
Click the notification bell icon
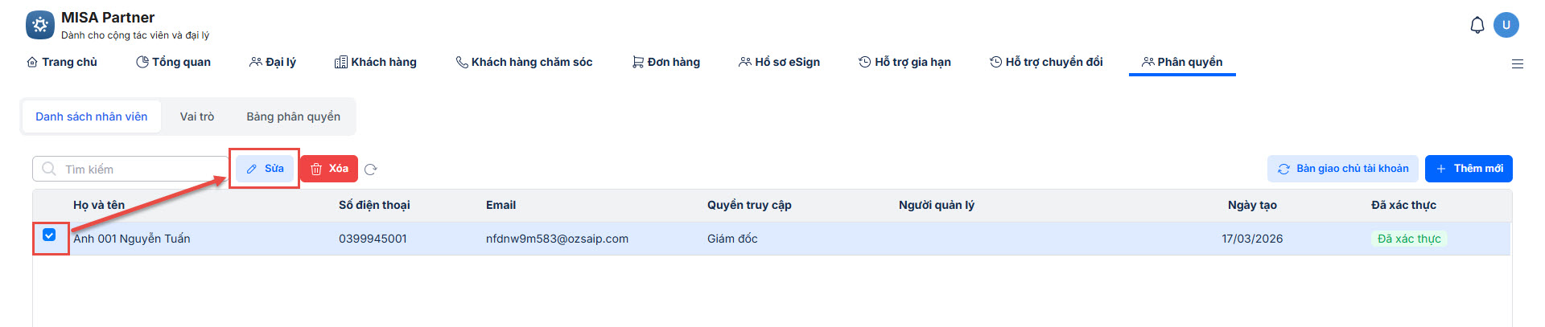click(x=1477, y=26)
